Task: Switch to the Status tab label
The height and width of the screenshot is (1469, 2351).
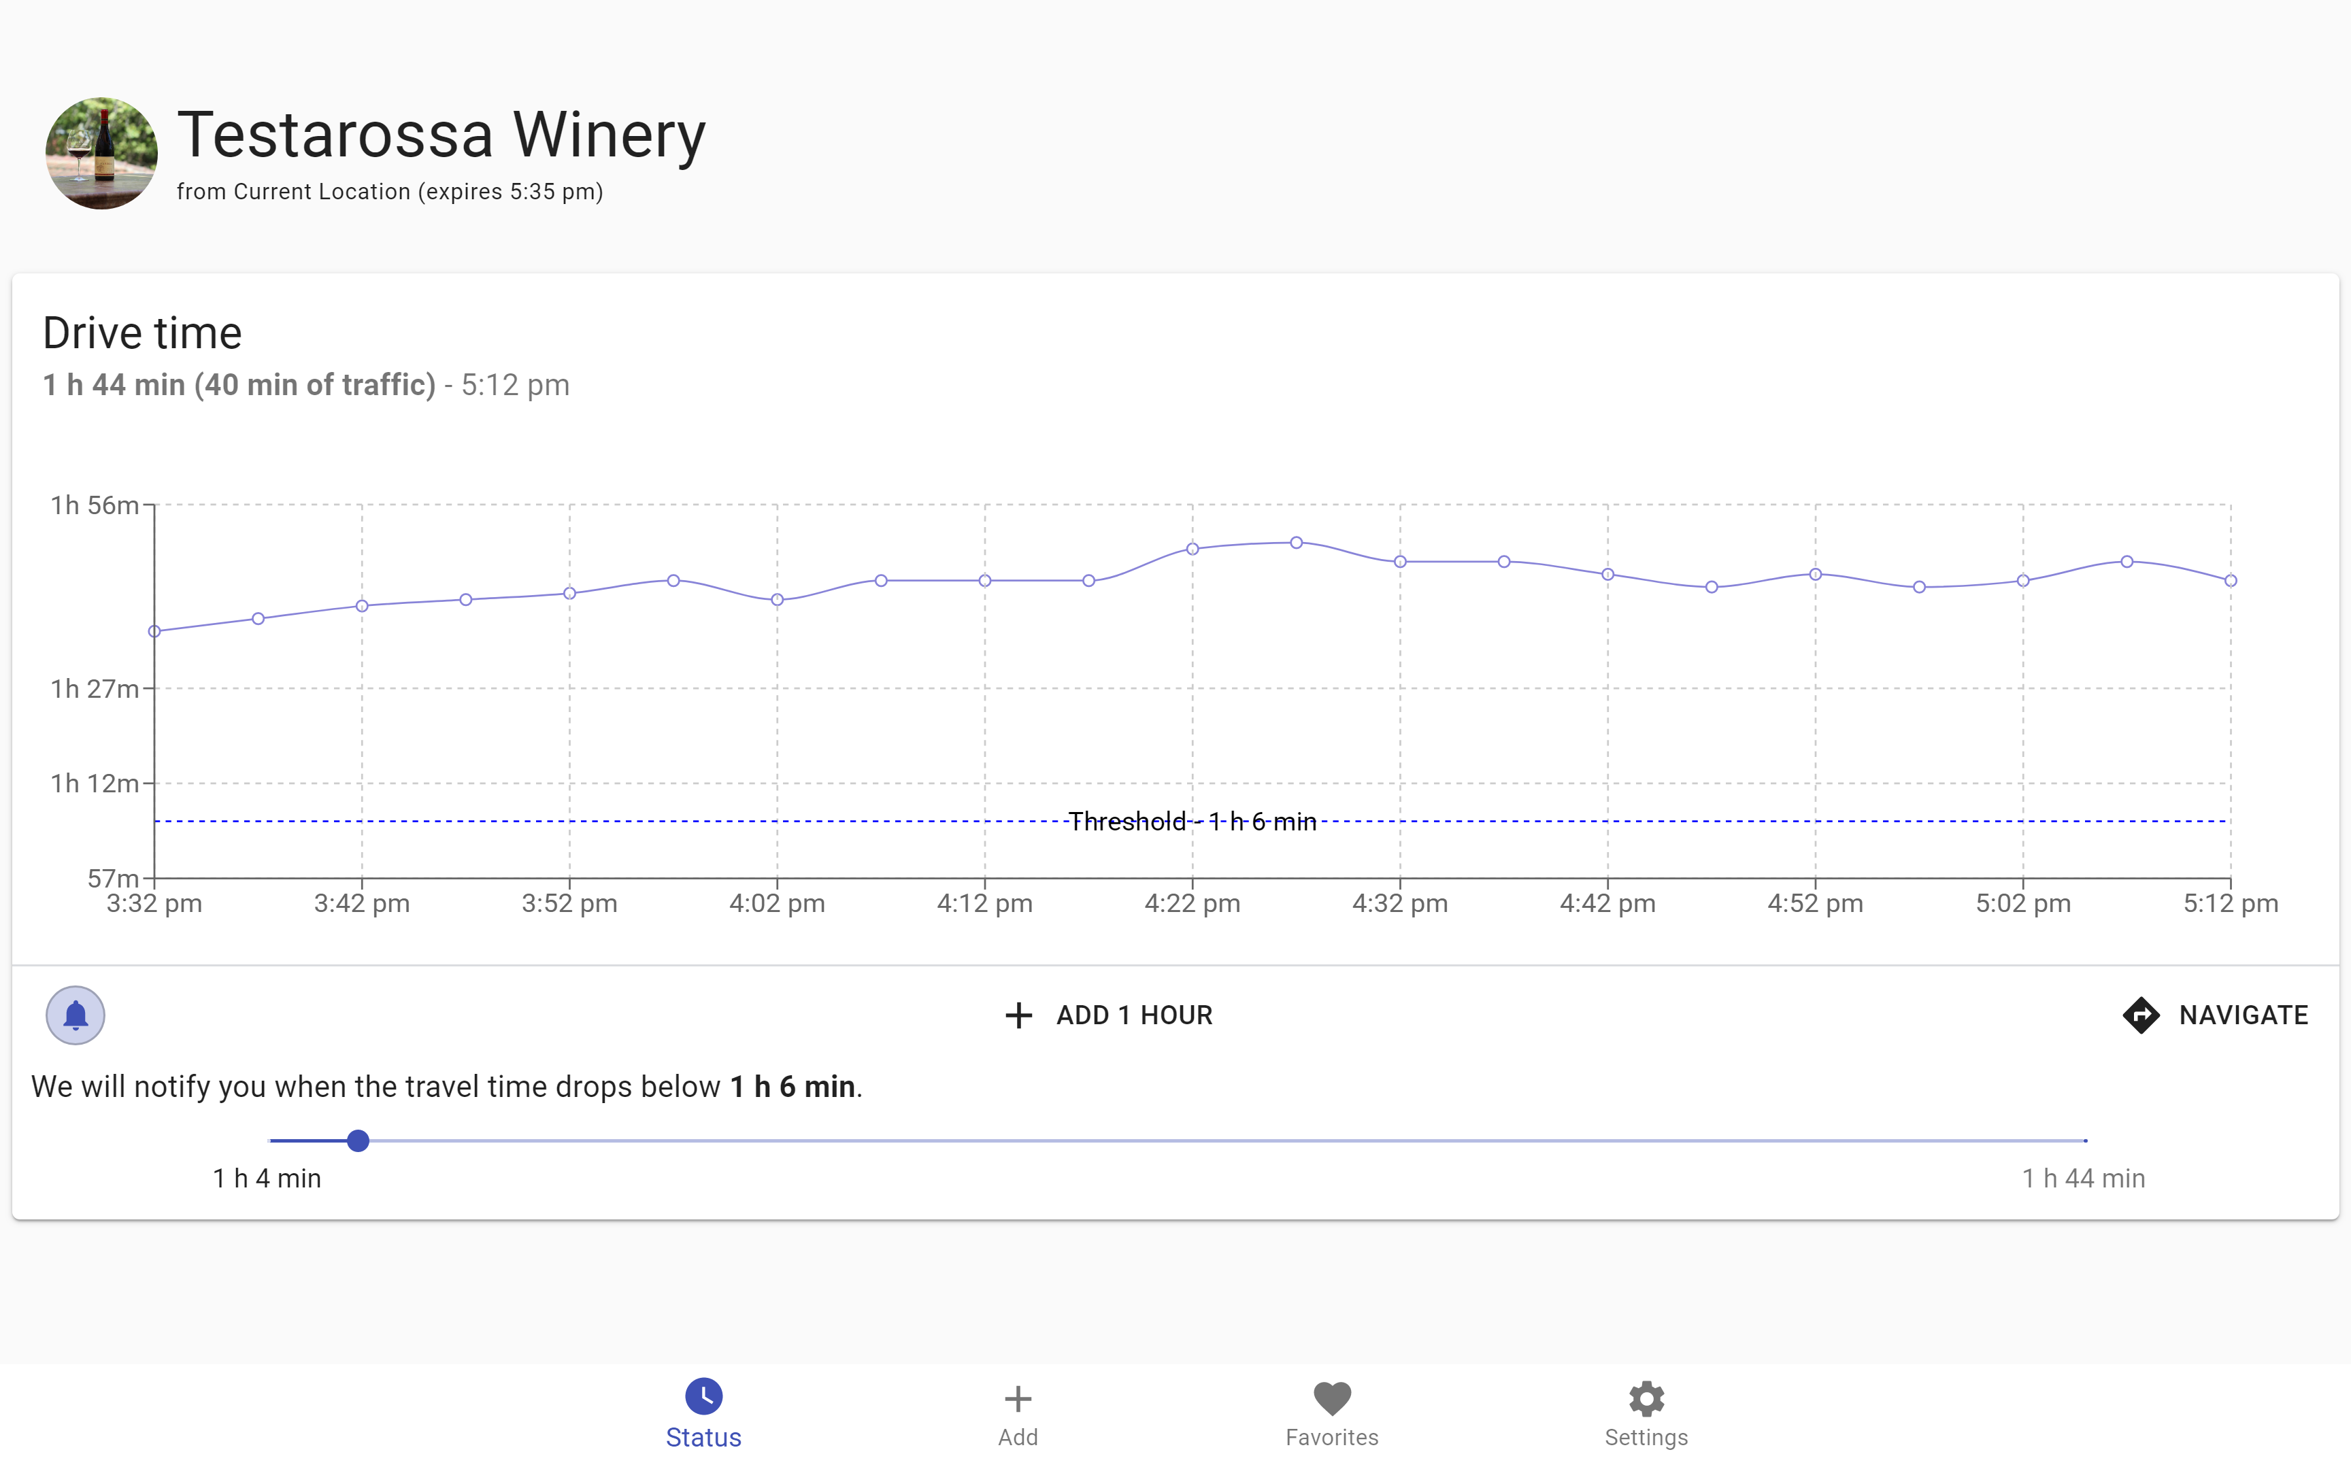Action: [x=703, y=1438]
